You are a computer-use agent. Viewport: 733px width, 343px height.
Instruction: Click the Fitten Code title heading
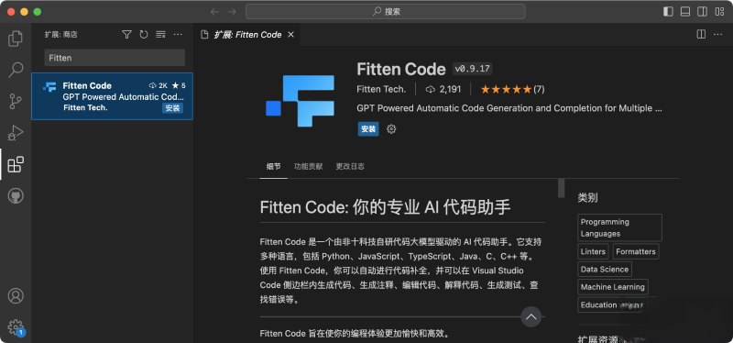point(401,70)
